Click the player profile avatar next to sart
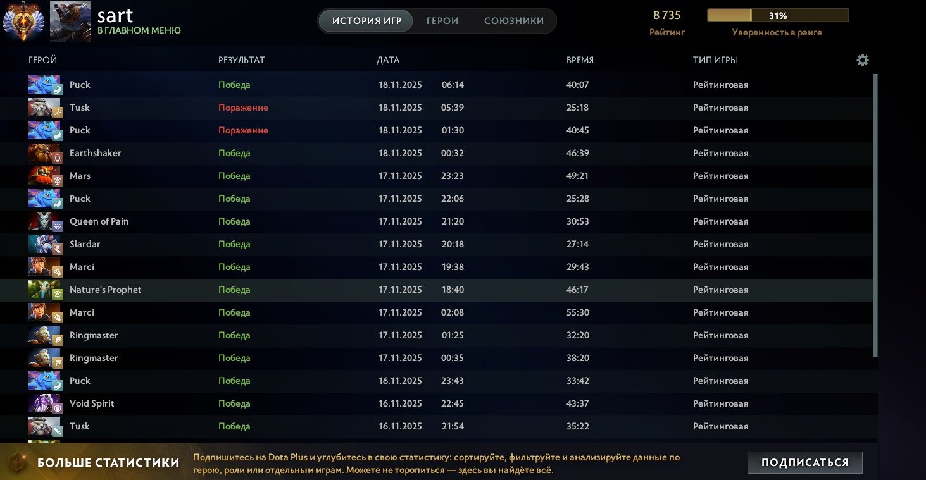This screenshot has width=926, height=480. point(70,20)
